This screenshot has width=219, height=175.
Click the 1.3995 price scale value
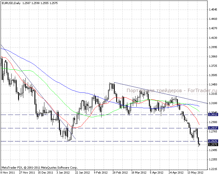coord(213,47)
